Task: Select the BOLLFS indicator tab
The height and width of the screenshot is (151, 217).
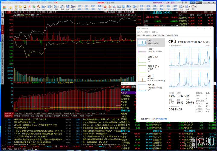Action: click(x=102, y=113)
